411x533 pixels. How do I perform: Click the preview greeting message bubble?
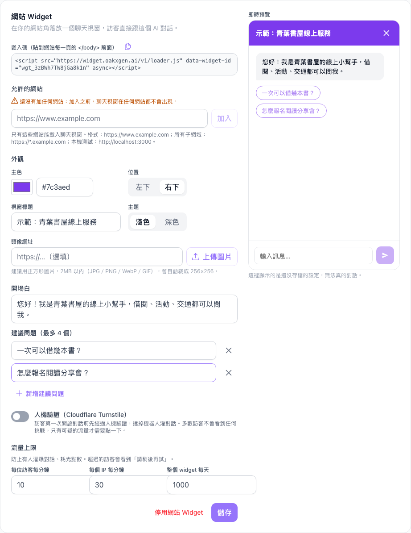click(320, 67)
